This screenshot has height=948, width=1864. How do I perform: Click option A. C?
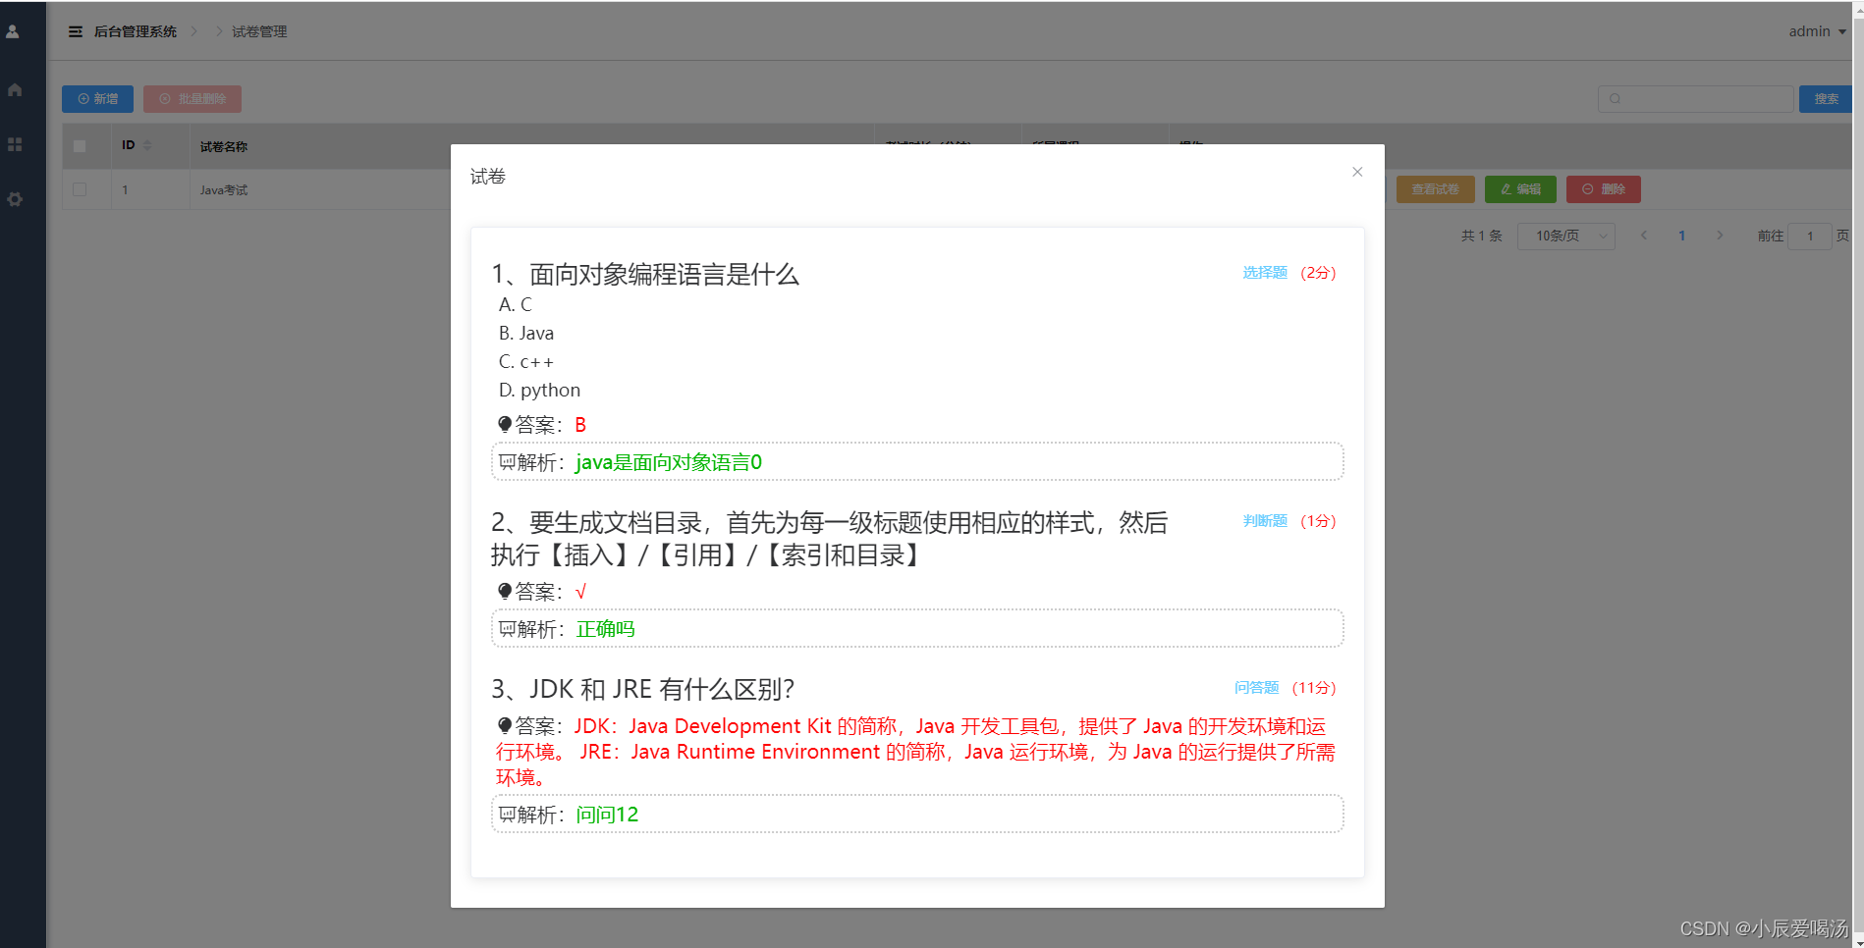coord(516,304)
